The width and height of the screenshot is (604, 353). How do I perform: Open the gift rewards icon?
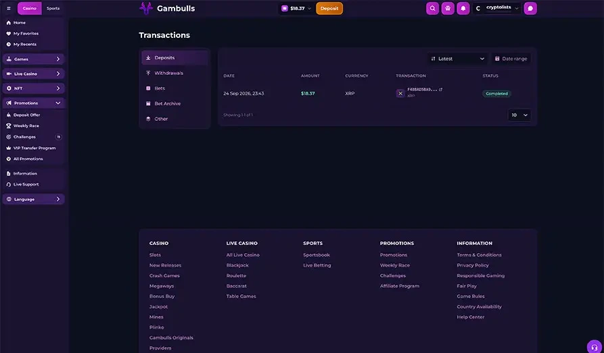pos(448,8)
